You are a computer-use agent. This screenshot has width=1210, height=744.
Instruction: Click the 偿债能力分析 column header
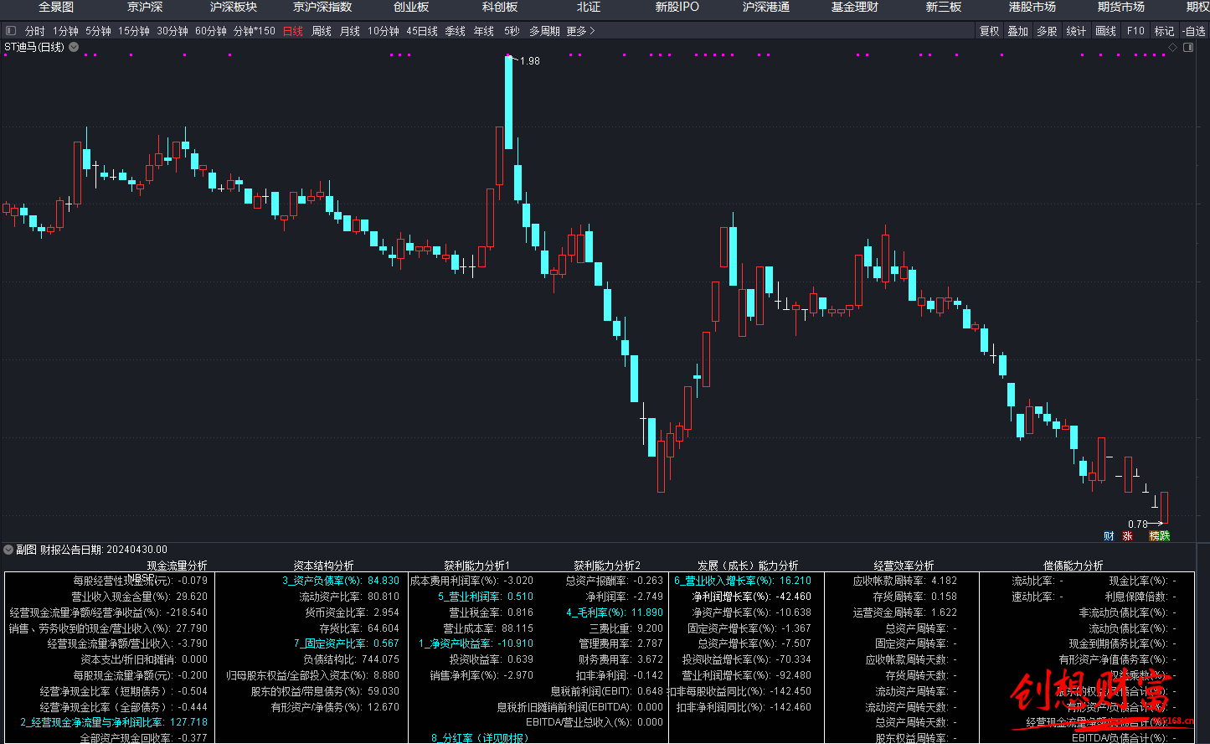click(x=1073, y=566)
